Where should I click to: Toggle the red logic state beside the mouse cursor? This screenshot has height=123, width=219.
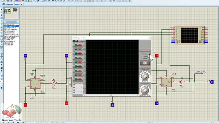pos(157,56)
